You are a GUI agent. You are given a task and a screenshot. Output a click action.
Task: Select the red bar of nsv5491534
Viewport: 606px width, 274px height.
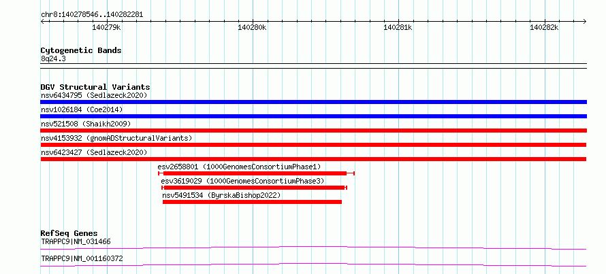252,202
